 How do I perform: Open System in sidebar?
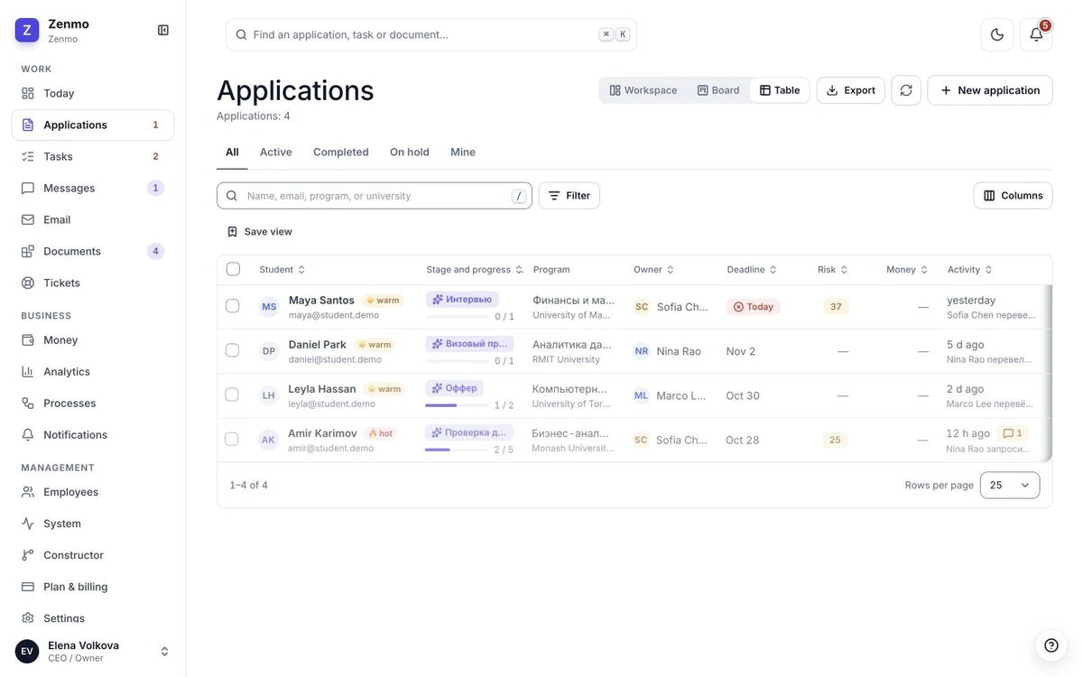pyautogui.click(x=92, y=524)
